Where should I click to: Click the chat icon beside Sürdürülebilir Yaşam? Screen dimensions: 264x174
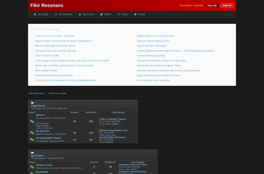(32, 140)
